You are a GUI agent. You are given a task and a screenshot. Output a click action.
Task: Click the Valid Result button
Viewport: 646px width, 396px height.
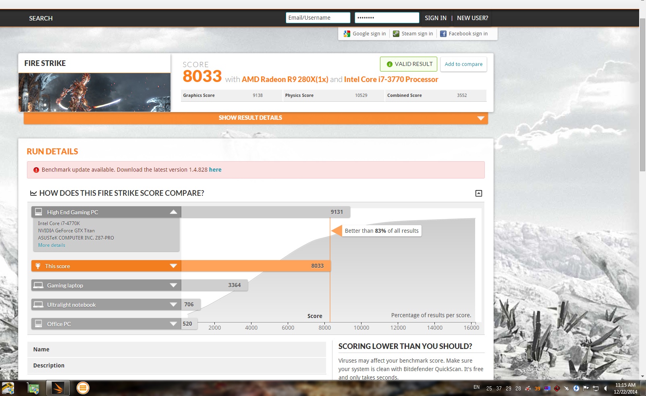[409, 64]
